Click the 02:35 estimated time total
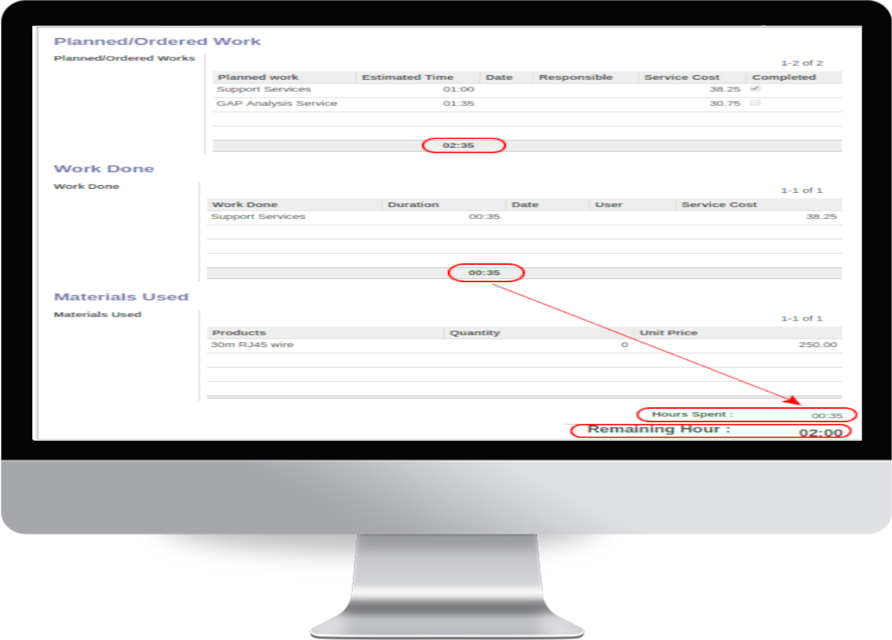The width and height of the screenshot is (892, 640). click(x=458, y=145)
